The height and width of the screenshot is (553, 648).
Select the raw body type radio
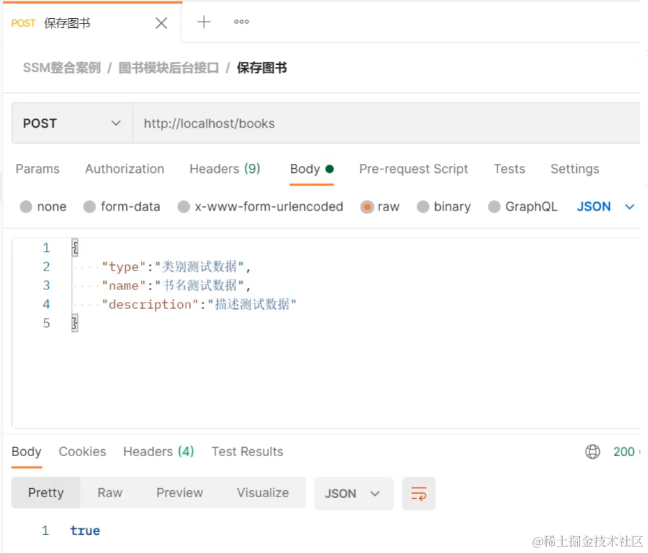(367, 206)
